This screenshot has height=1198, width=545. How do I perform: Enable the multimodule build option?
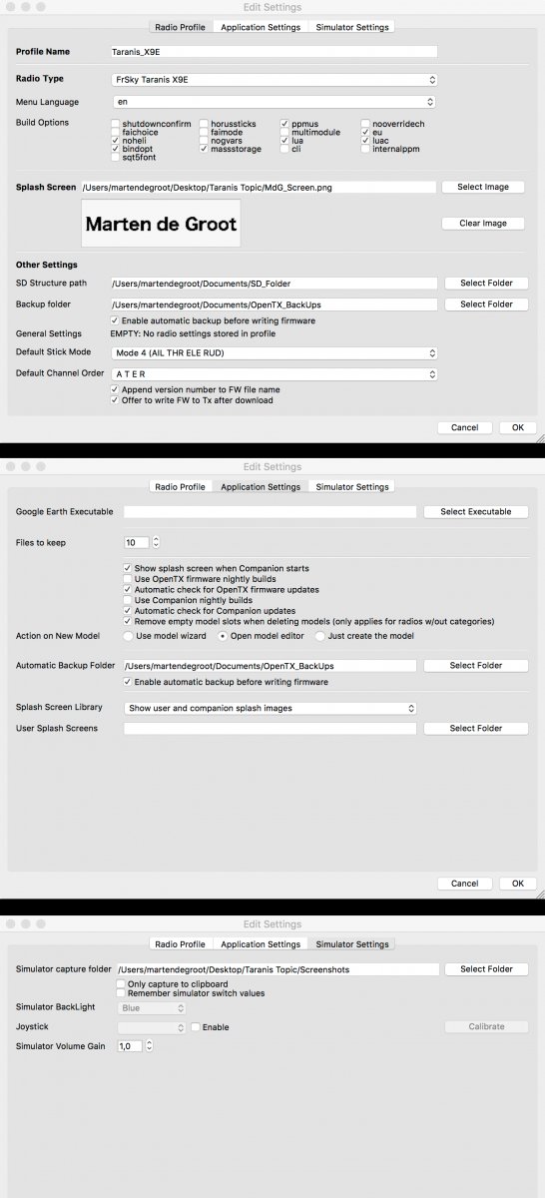[284, 132]
